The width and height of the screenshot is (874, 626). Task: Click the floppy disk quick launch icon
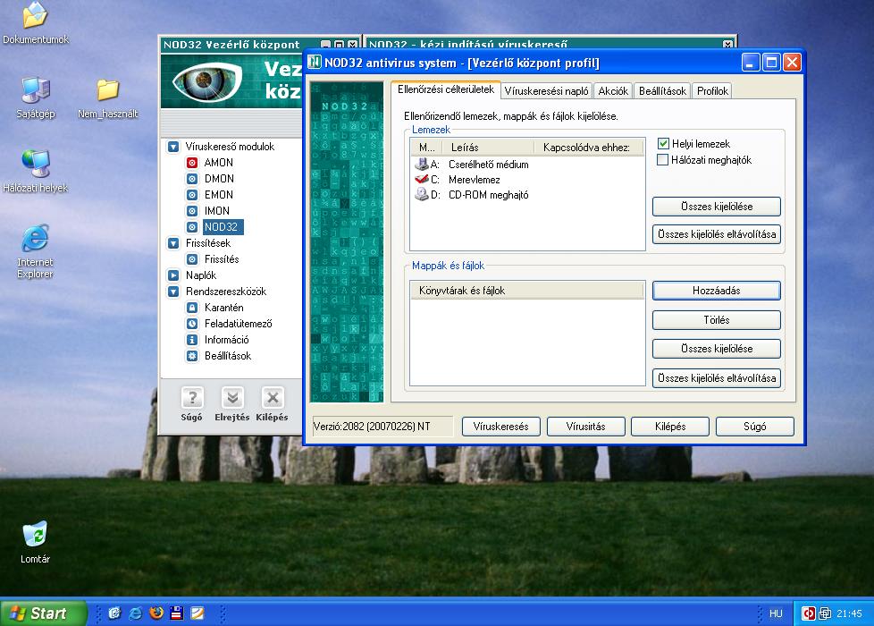tap(177, 613)
